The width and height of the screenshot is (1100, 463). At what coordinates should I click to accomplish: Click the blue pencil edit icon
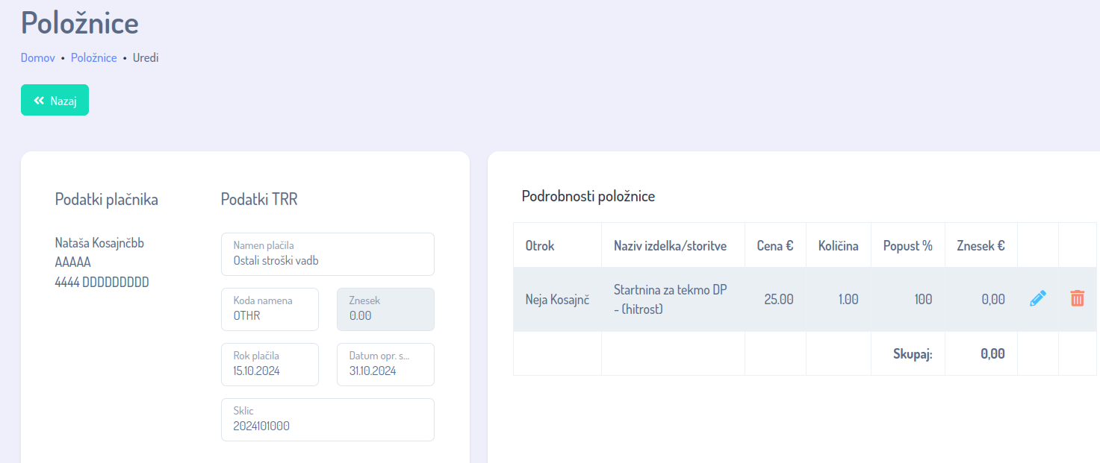[x=1037, y=299]
